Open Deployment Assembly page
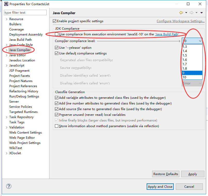This screenshot has height=196, width=208. [26, 35]
